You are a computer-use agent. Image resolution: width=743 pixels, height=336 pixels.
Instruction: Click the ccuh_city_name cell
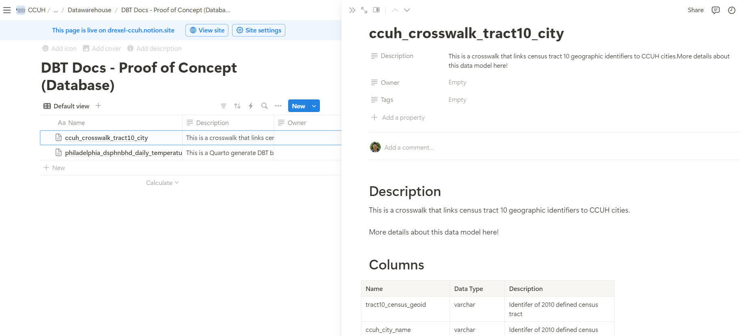tap(405, 329)
